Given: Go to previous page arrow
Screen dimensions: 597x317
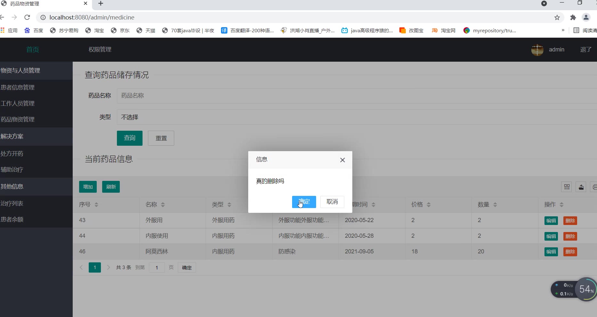Looking at the screenshot, I should click(81, 267).
